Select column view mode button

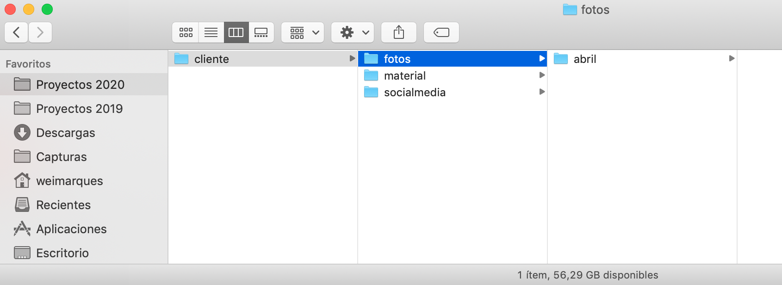(236, 32)
